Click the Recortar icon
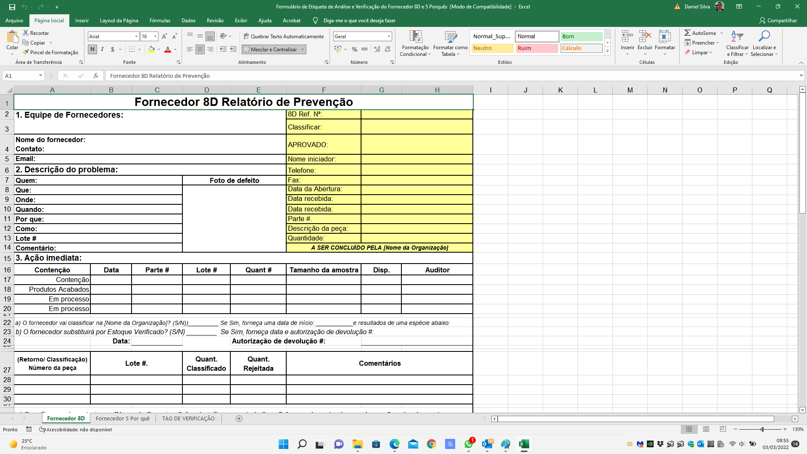 click(37, 33)
